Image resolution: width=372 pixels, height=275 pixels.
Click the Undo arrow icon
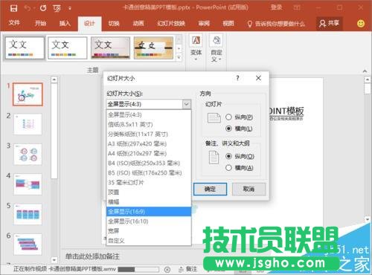(27, 8)
